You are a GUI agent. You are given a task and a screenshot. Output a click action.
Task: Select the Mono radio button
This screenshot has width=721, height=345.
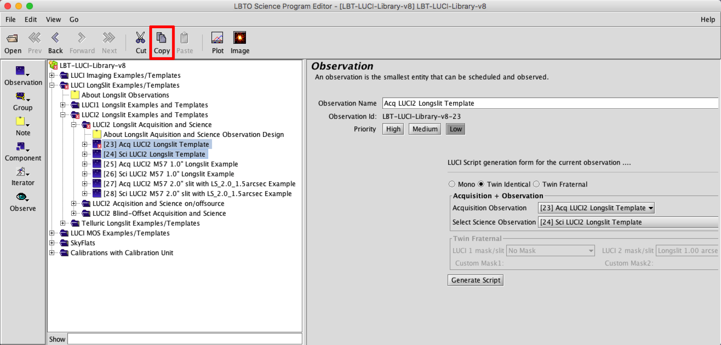(x=452, y=184)
